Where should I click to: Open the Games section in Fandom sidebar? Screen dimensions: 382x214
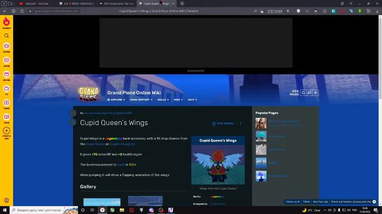7,48
